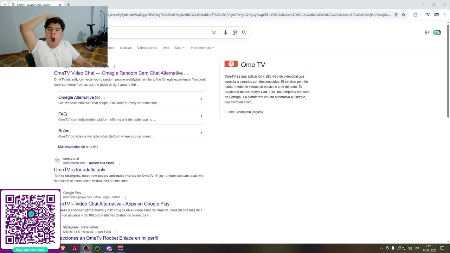Click Más resultados de ome.tv
Screen dimensions: 450x253
(78, 147)
